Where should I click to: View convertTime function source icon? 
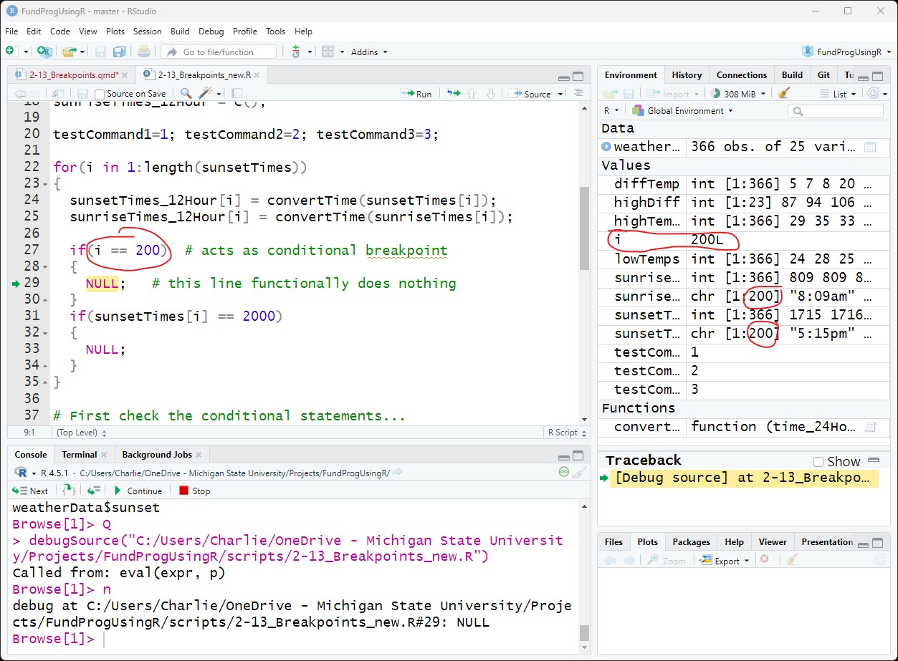point(870,427)
